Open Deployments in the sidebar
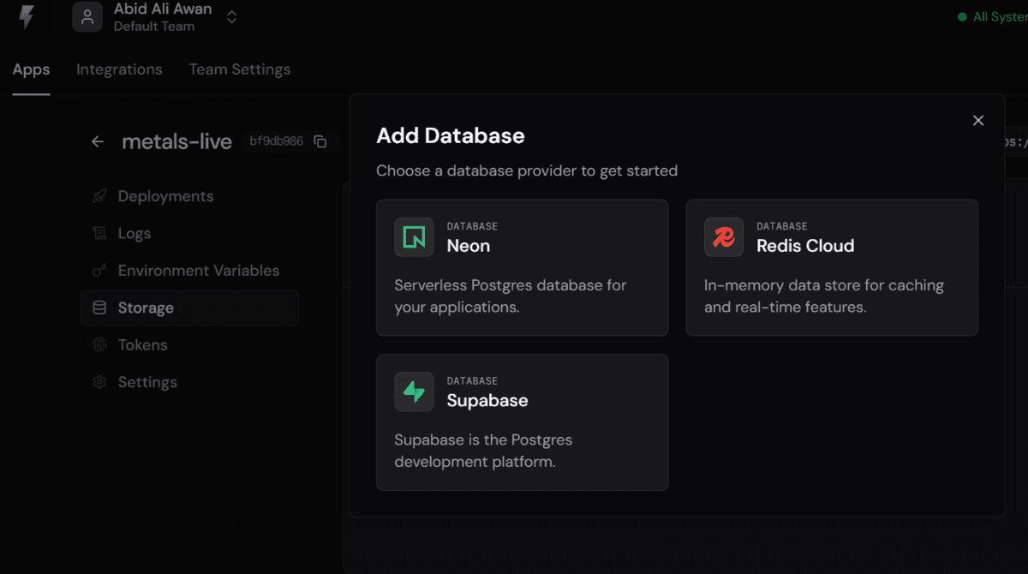Screen dimensions: 1028x574 coord(189,196)
